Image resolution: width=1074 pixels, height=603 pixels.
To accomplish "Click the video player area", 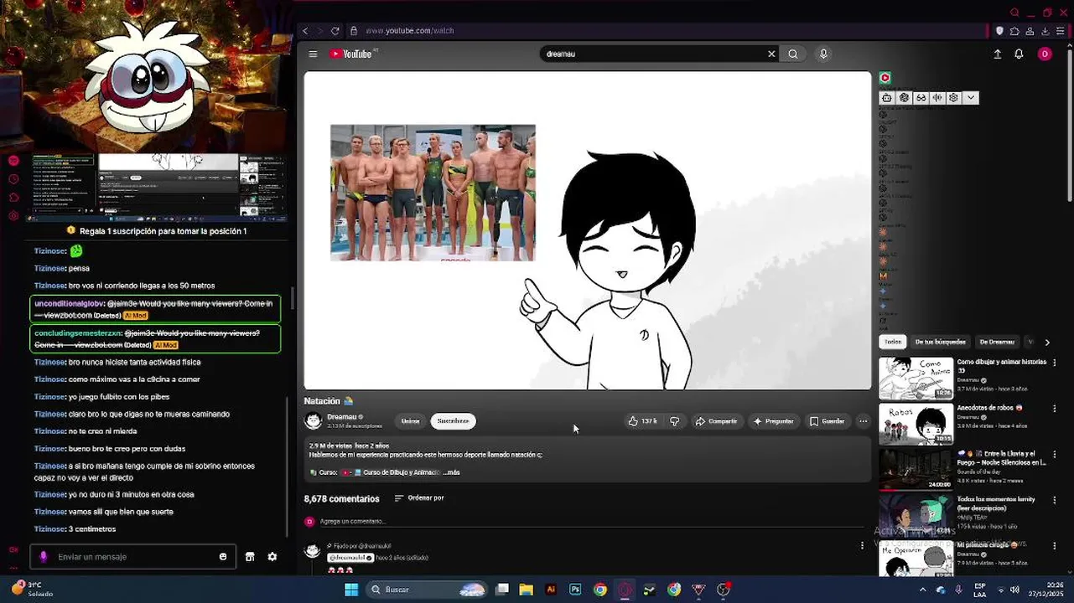I will click(x=588, y=230).
